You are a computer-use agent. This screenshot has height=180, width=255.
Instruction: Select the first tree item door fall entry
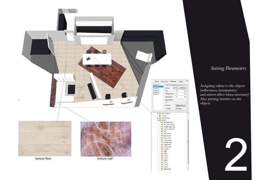(x=168, y=122)
